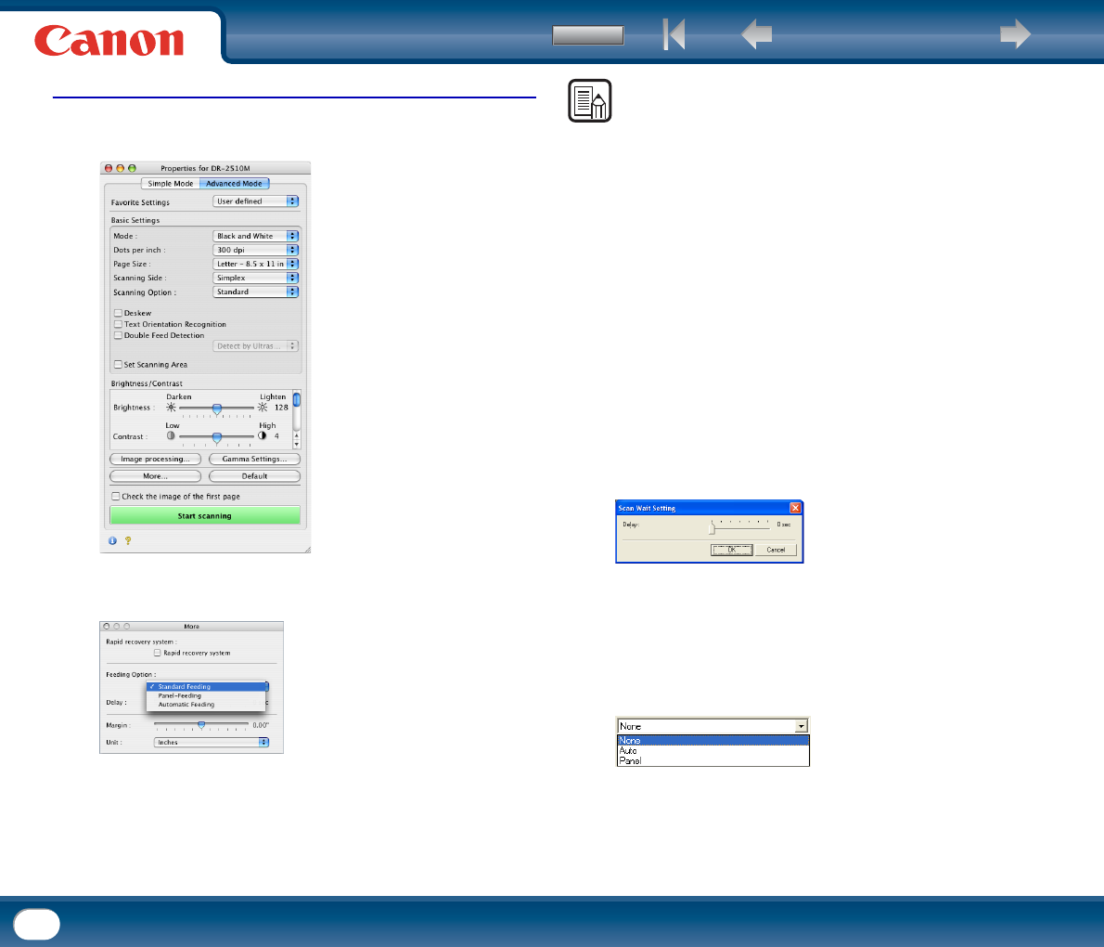Go to previous page with left arrow
The height and width of the screenshot is (947, 1104).
click(757, 33)
